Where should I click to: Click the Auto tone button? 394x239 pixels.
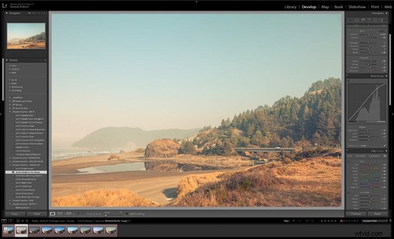click(382, 31)
